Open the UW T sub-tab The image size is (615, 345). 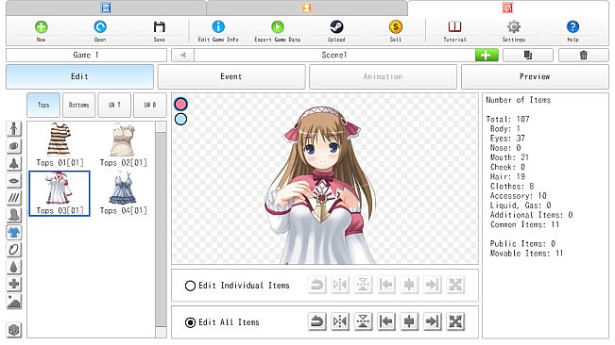[x=114, y=105]
